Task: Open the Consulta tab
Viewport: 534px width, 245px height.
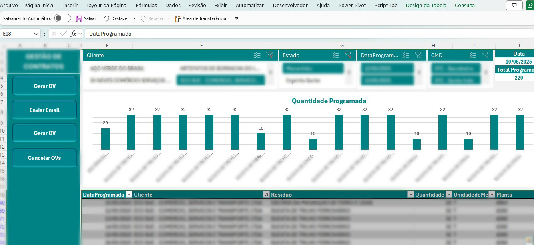Action: pyautogui.click(x=465, y=5)
